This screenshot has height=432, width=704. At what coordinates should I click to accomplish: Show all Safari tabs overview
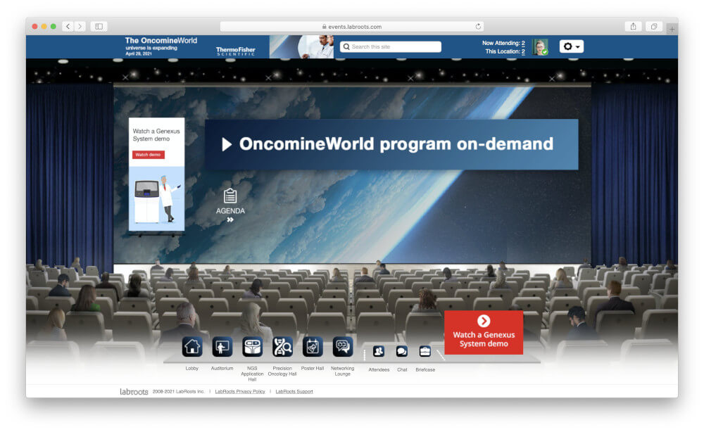pos(654,27)
